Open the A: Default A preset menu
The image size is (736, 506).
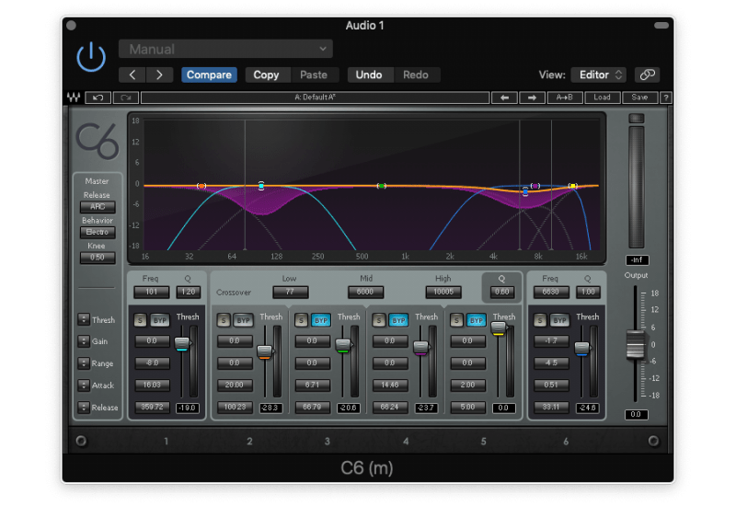315,98
